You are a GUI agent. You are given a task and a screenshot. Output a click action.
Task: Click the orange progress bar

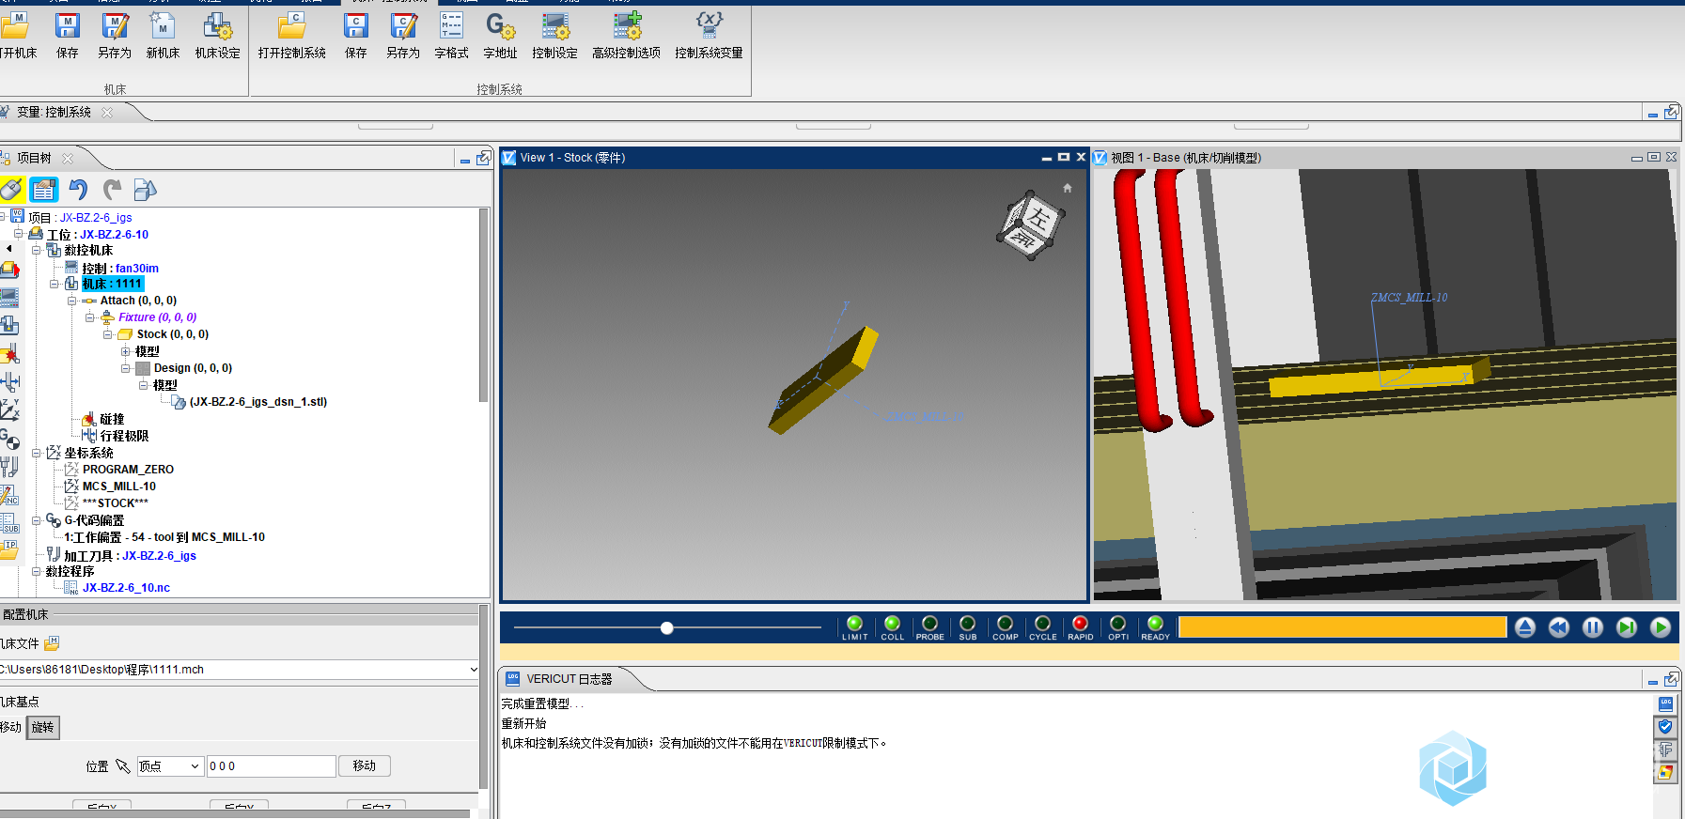tap(1342, 627)
